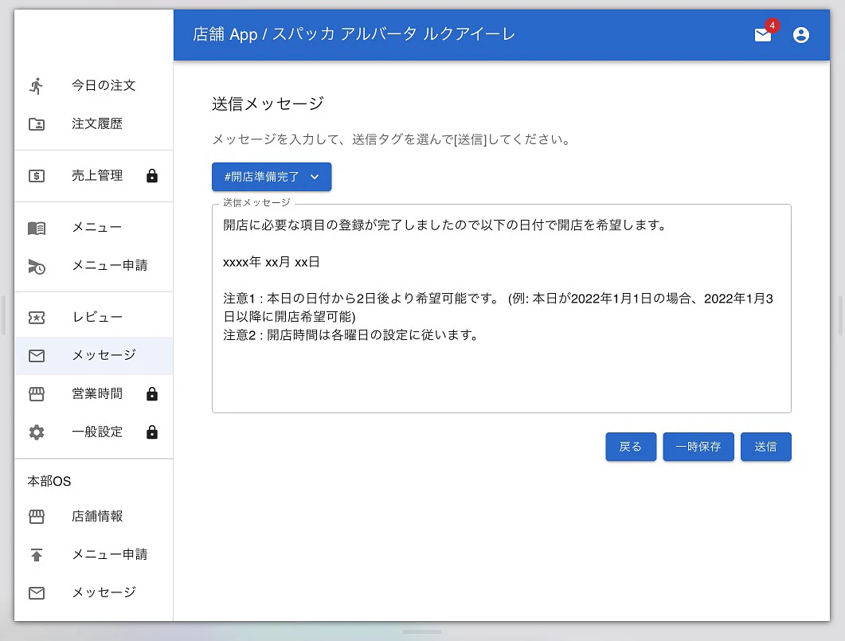845x641 pixels.
Task: Select メッセージ in the store sidebar menu
Action: tap(104, 355)
